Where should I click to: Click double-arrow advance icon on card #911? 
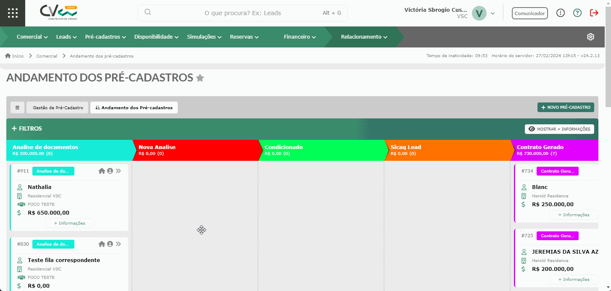click(119, 171)
